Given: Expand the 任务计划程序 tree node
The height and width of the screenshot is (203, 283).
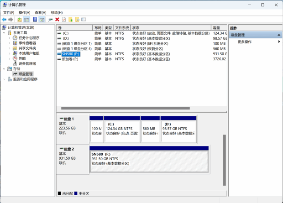Looking at the screenshot, I should click(x=10, y=38).
